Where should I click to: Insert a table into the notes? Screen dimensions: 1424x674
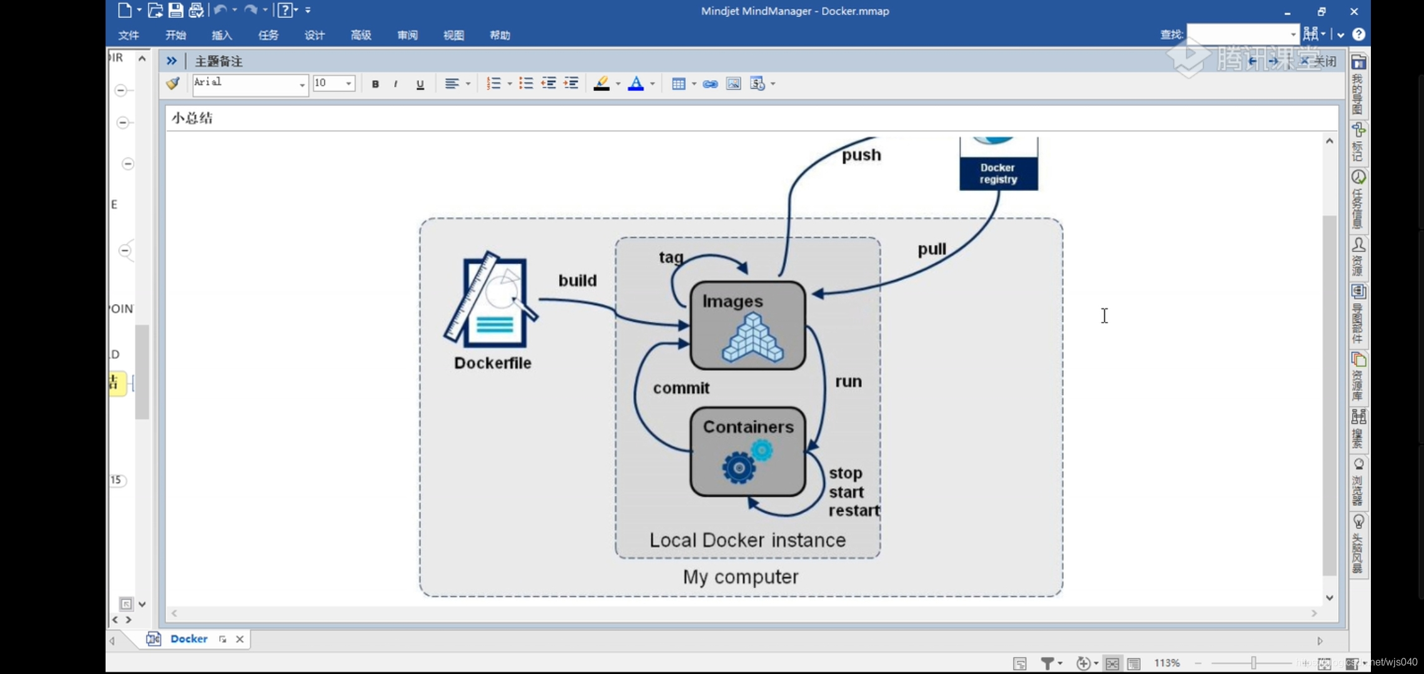click(678, 84)
